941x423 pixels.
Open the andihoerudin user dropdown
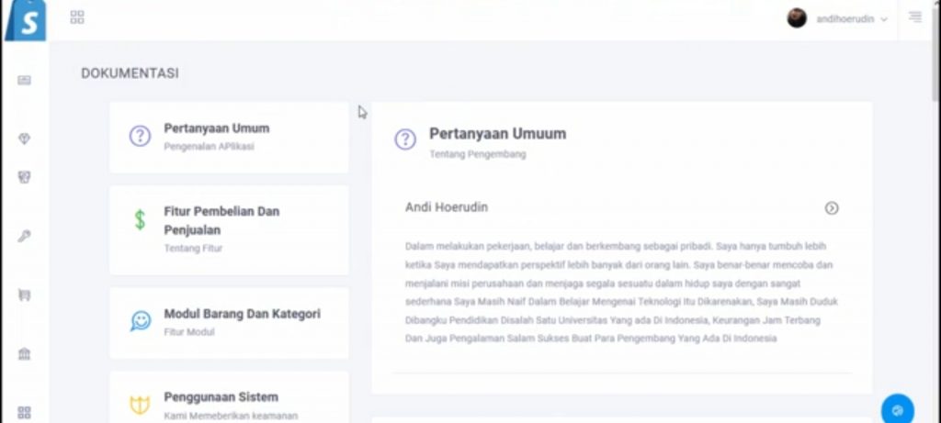click(x=851, y=19)
